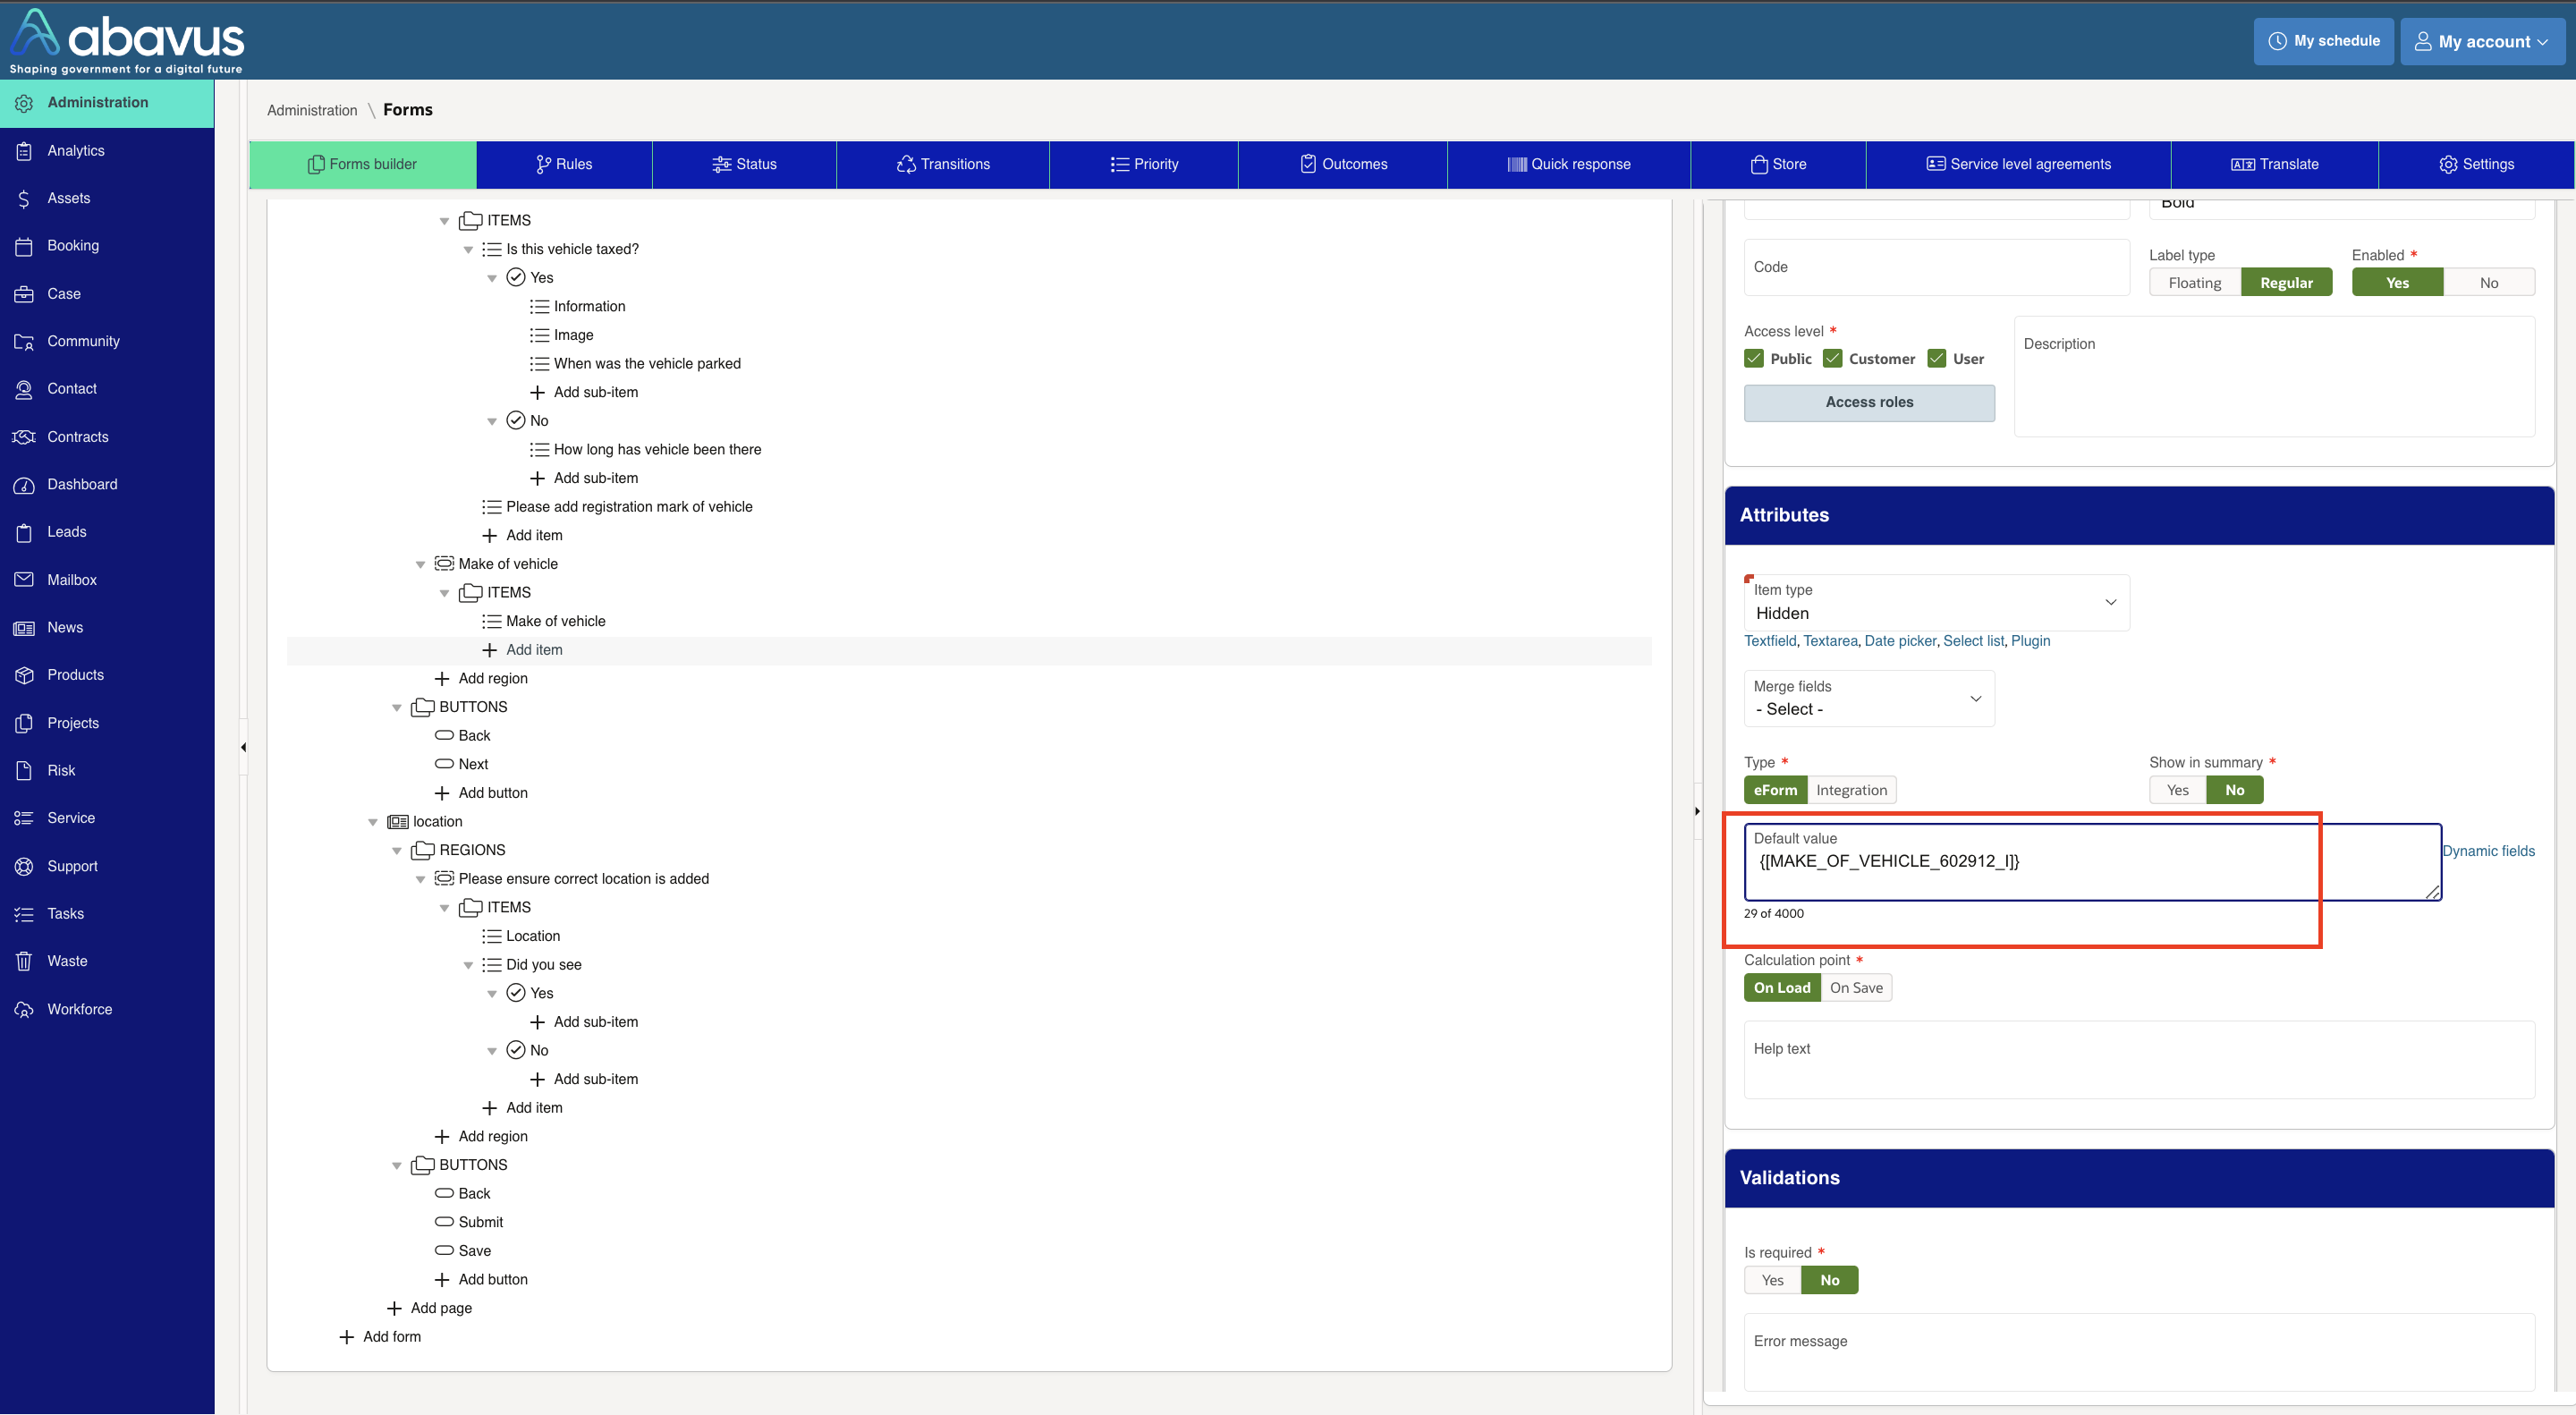2576x1415 pixels.
Task: Click the Assets dollar icon
Action: tap(24, 199)
